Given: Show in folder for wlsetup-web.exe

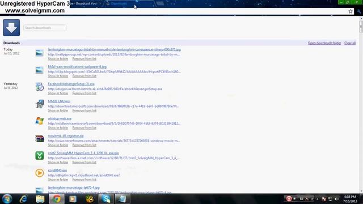Looking at the screenshot, I should click(58, 127).
